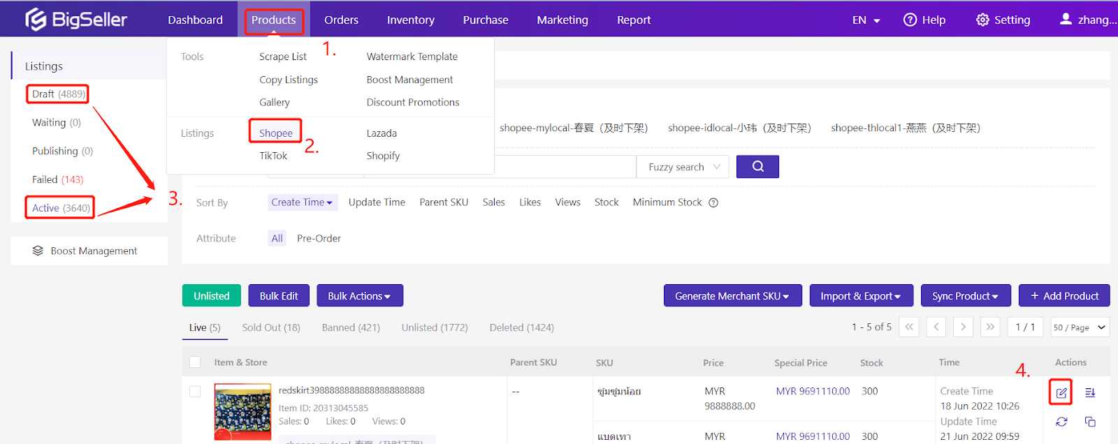Click the list icon beside the edit icon
The image size is (1118, 444).
click(1090, 392)
